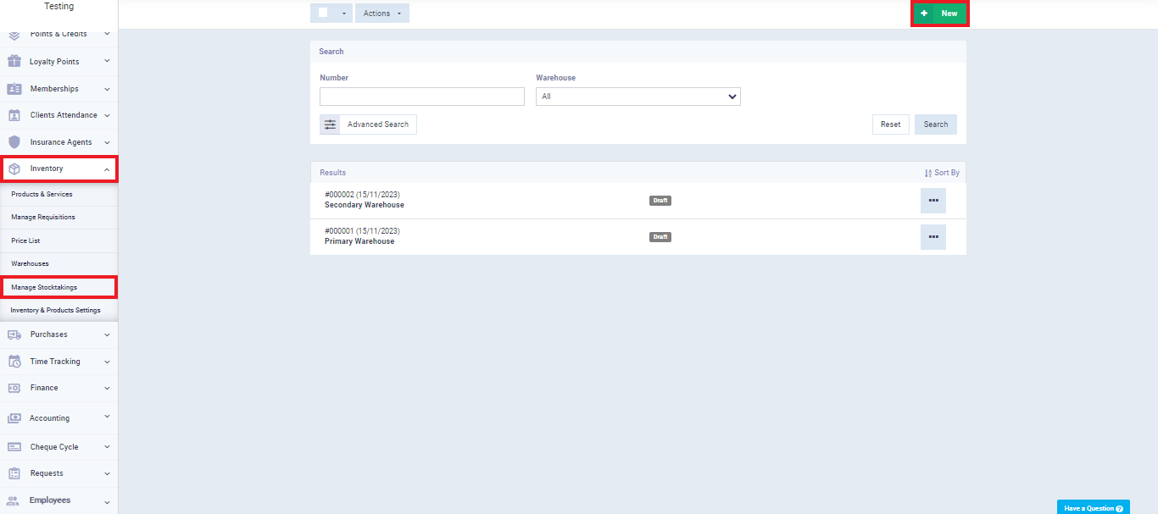Click the Insurance Agents shield icon
The image size is (1158, 514).
pos(14,142)
